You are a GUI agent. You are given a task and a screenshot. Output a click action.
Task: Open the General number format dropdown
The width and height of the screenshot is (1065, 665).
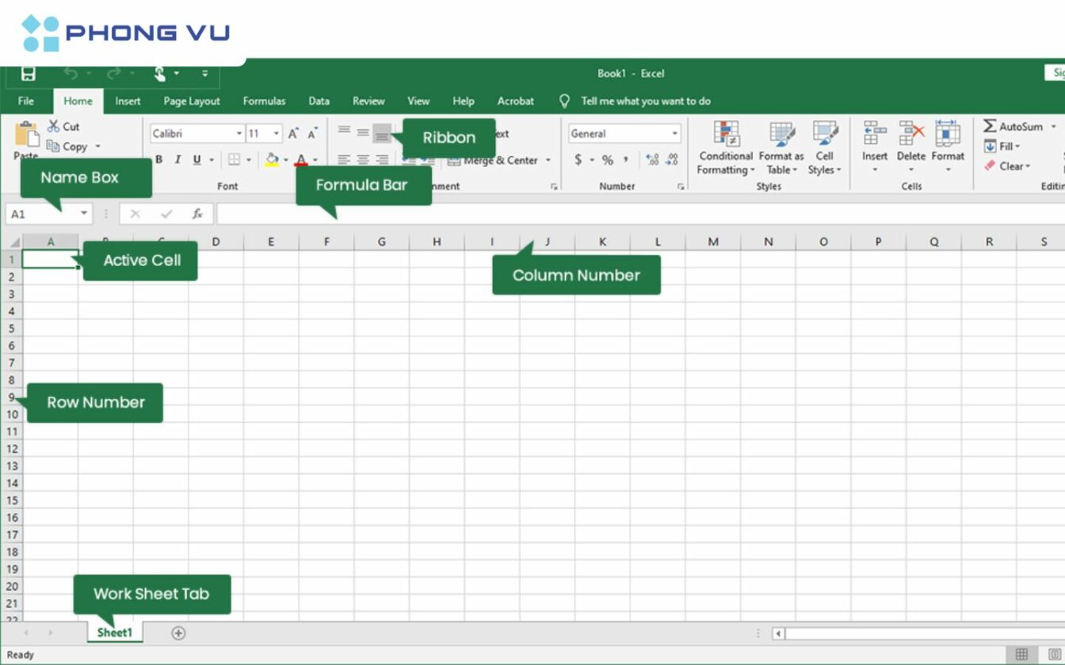[x=674, y=134]
